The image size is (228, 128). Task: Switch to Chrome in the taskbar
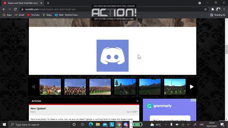(x=119, y=124)
